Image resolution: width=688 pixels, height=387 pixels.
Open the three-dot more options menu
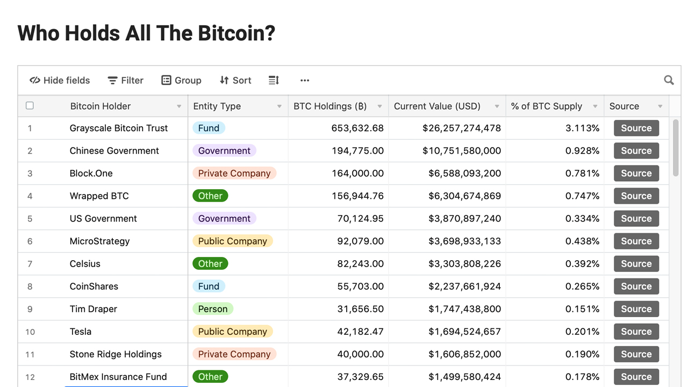[x=305, y=80]
